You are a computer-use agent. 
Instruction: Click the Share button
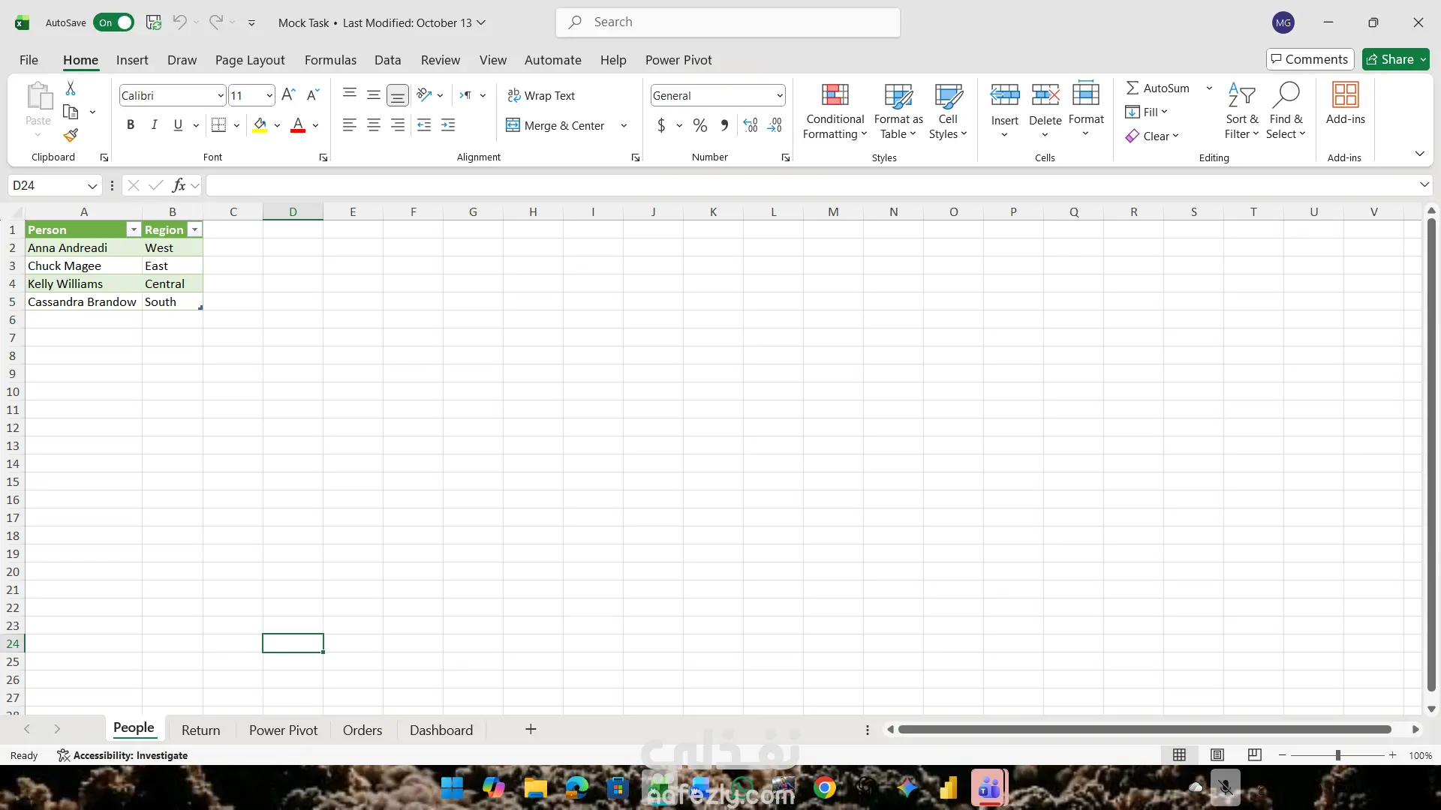(1396, 59)
